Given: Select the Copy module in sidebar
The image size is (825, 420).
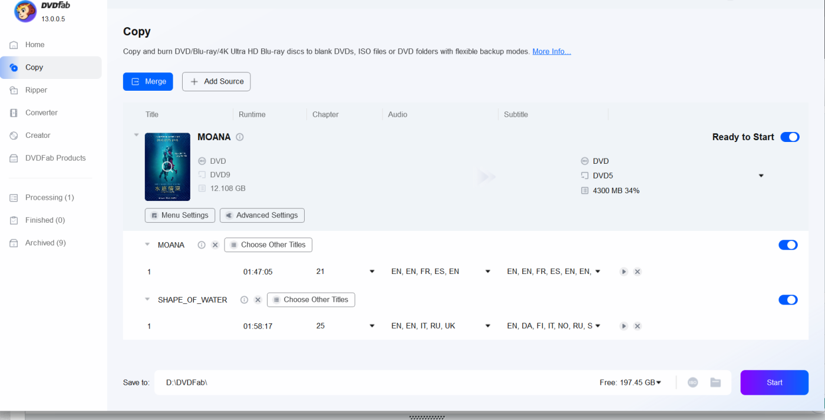Looking at the screenshot, I should 51,67.
